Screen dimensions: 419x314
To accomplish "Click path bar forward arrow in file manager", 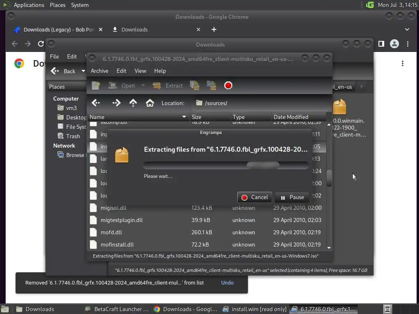I will point(362,87).
